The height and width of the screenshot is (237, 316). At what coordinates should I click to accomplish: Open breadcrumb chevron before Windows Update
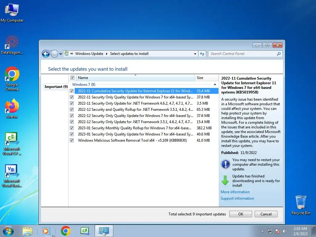click(72, 54)
